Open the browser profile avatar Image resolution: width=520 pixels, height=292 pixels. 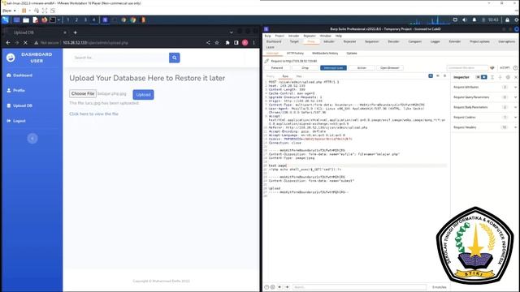[245, 43]
